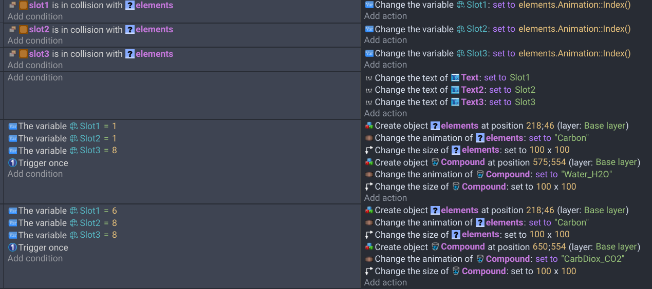652x289 pixels.
Task: Select the Slot1 = 6 variable condition
Action: tap(63, 211)
